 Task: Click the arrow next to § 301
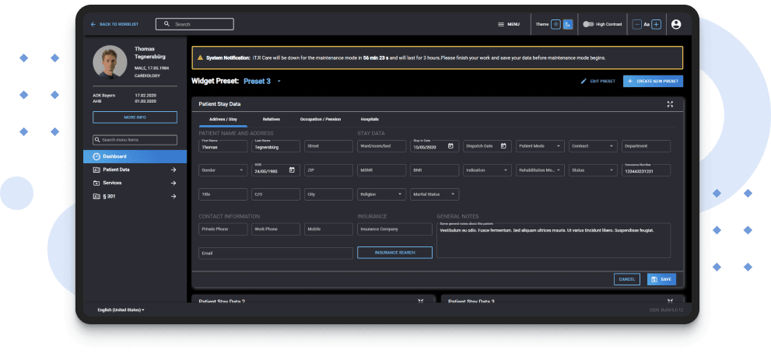(x=173, y=196)
